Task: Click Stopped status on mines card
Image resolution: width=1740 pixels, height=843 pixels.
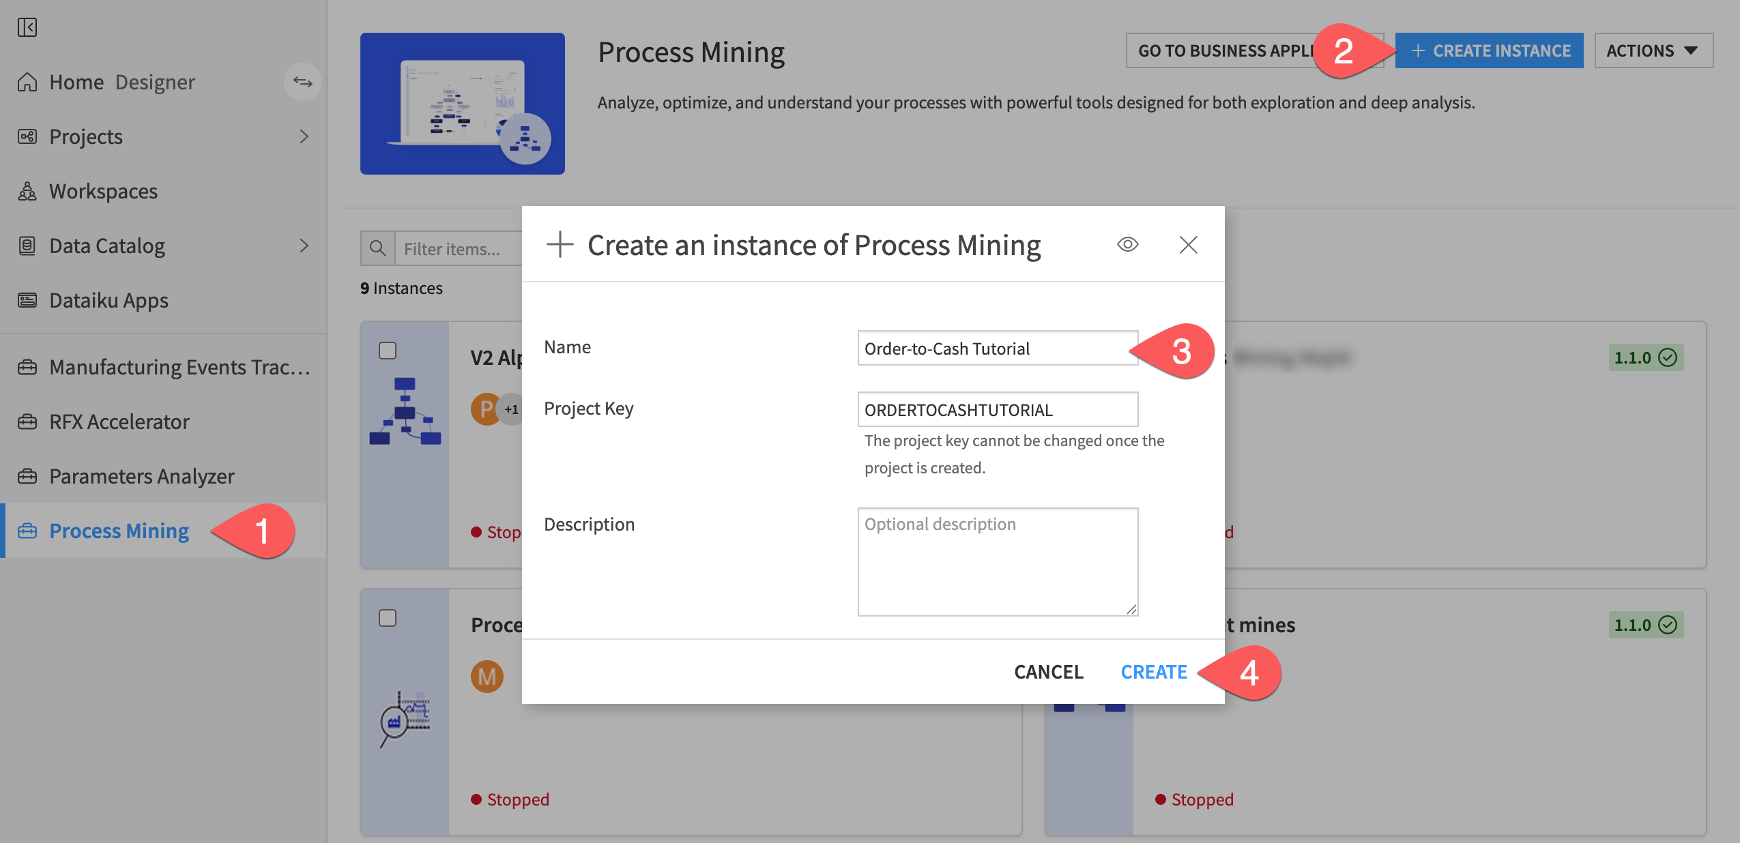Action: point(1194,799)
